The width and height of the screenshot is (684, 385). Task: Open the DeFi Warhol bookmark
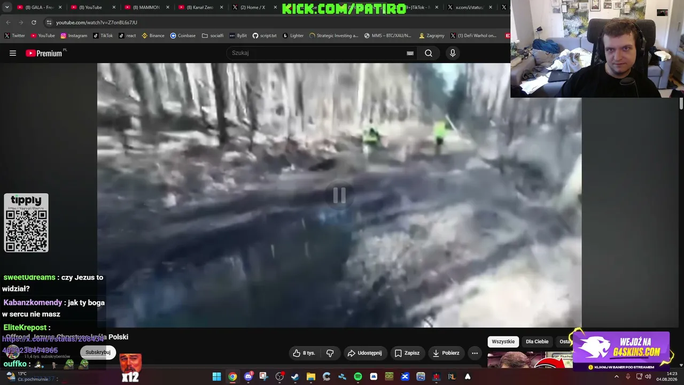coord(473,36)
